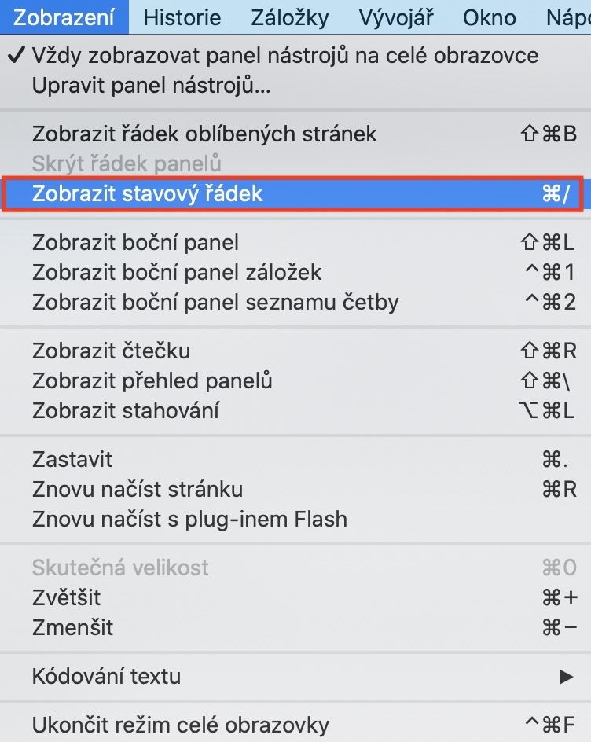Show the sidebar via Zobrazit boční panel
This screenshot has width=591, height=742.
(x=135, y=242)
